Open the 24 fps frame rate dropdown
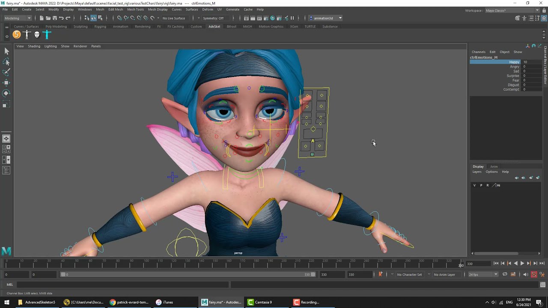This screenshot has width=548, height=308. 483,274
